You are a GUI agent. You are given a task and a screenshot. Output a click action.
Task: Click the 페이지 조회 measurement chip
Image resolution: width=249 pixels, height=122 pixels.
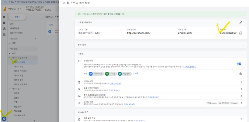tap(97, 74)
